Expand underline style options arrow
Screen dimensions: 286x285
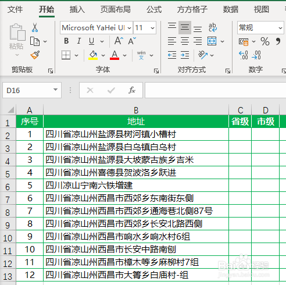(x=102, y=41)
